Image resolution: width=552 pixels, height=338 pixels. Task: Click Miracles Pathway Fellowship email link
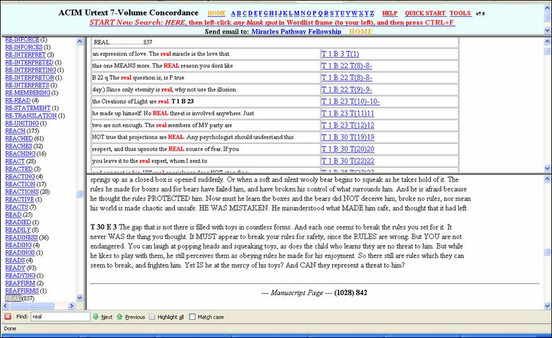click(296, 32)
